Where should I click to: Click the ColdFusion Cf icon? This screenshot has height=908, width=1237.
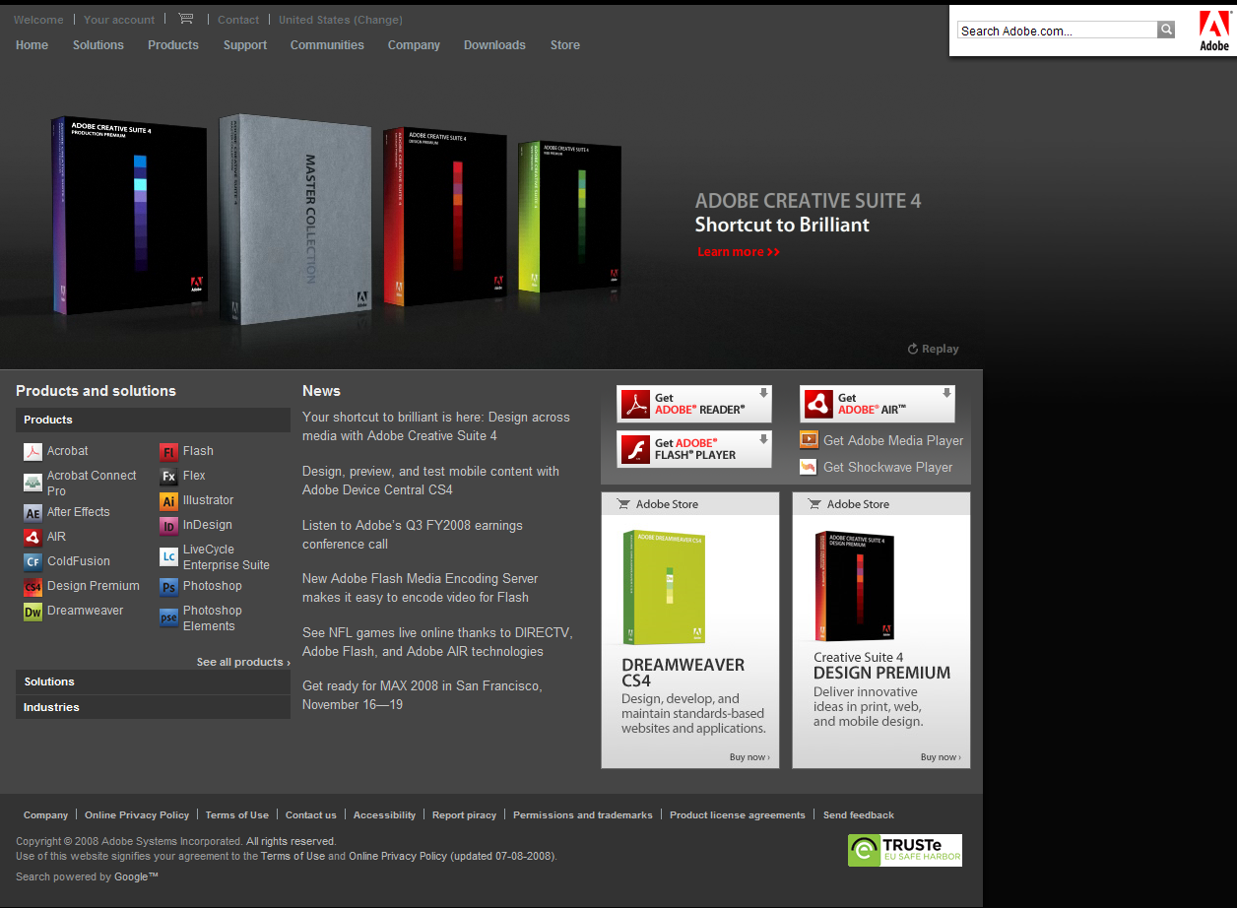tap(33, 562)
